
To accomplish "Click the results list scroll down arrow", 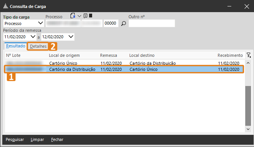I will click(248, 129).
